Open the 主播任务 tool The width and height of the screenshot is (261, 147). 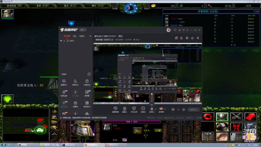[87, 83]
